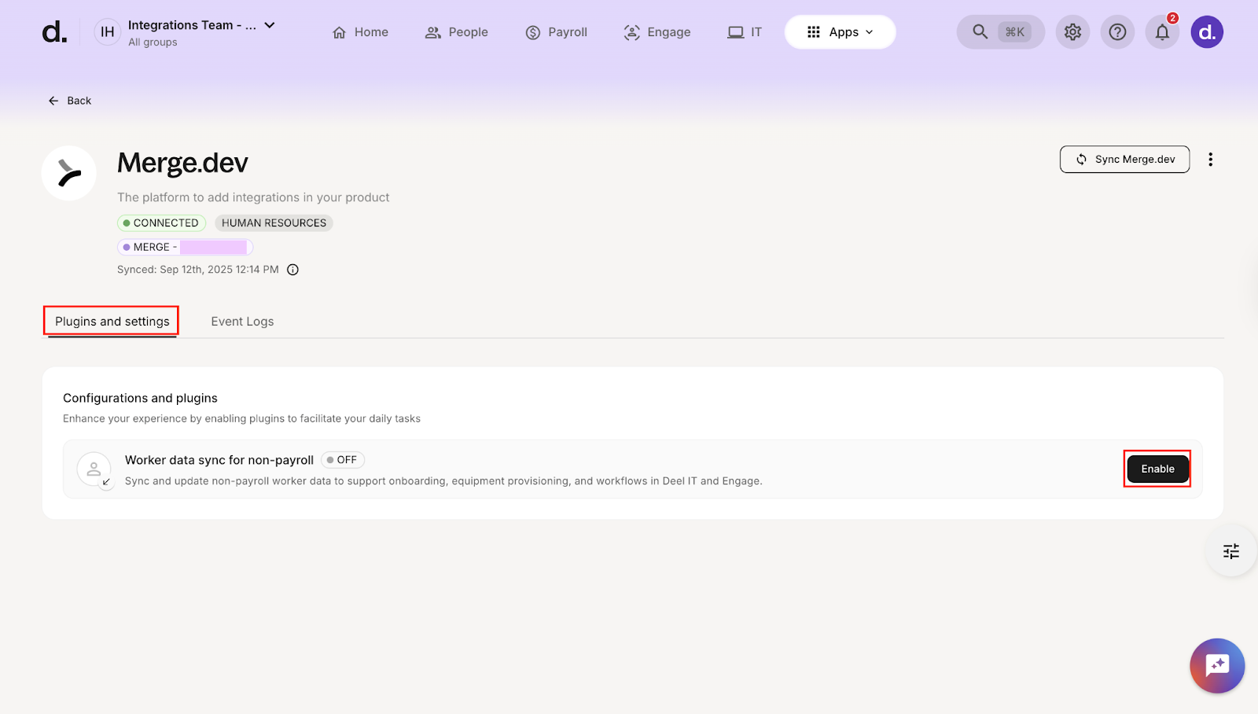Open the three-dot more options menu
Image resolution: width=1258 pixels, height=714 pixels.
click(1210, 160)
